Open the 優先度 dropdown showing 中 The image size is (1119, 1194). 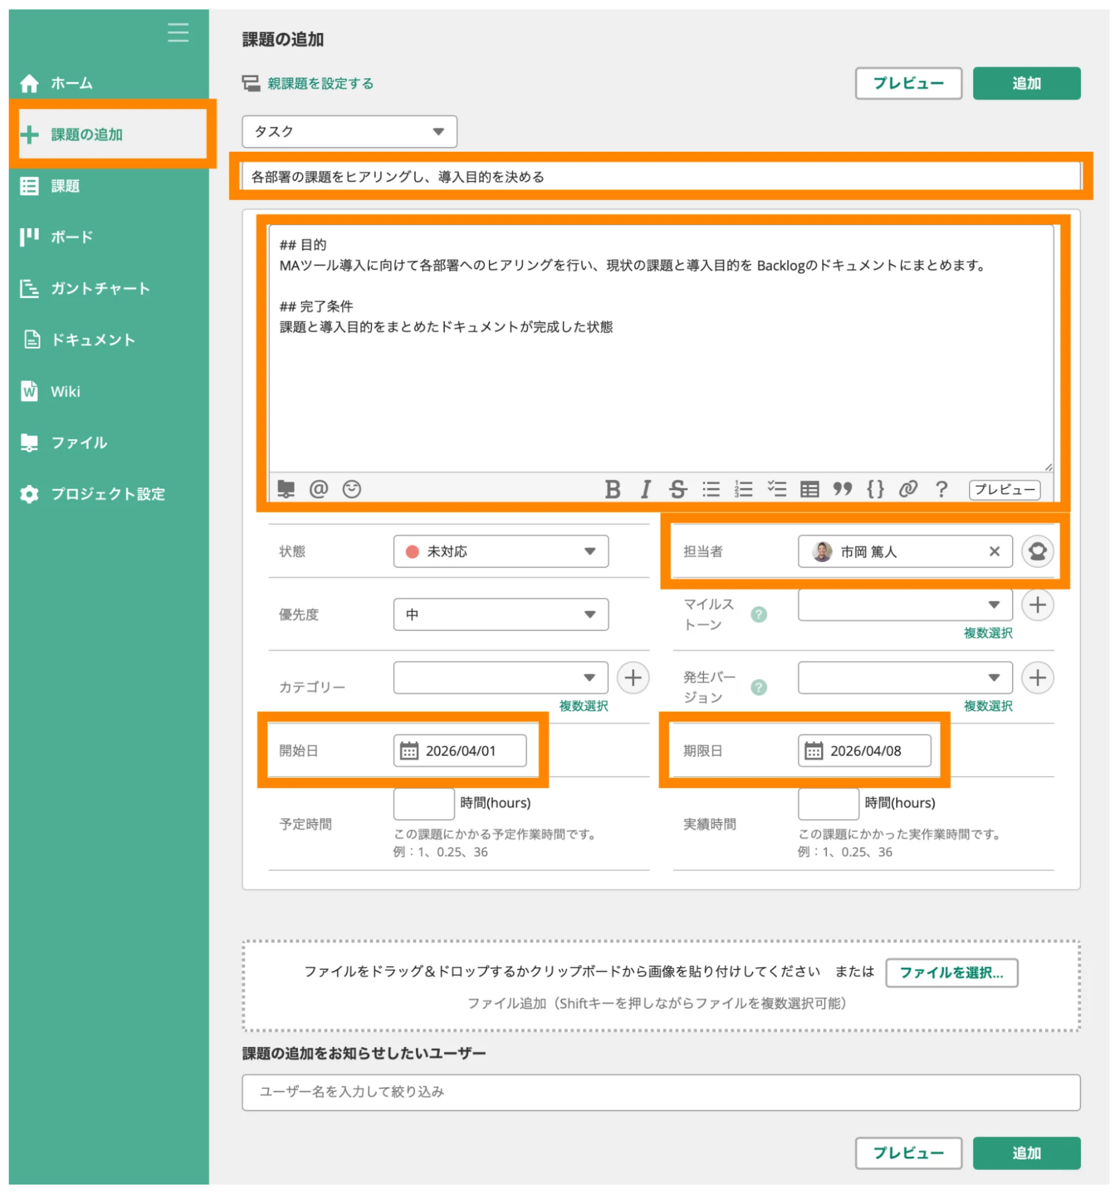500,615
